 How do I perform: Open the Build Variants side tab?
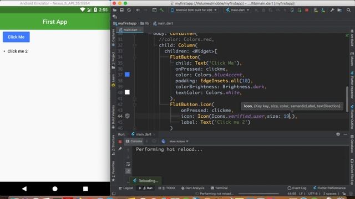click(x=113, y=117)
